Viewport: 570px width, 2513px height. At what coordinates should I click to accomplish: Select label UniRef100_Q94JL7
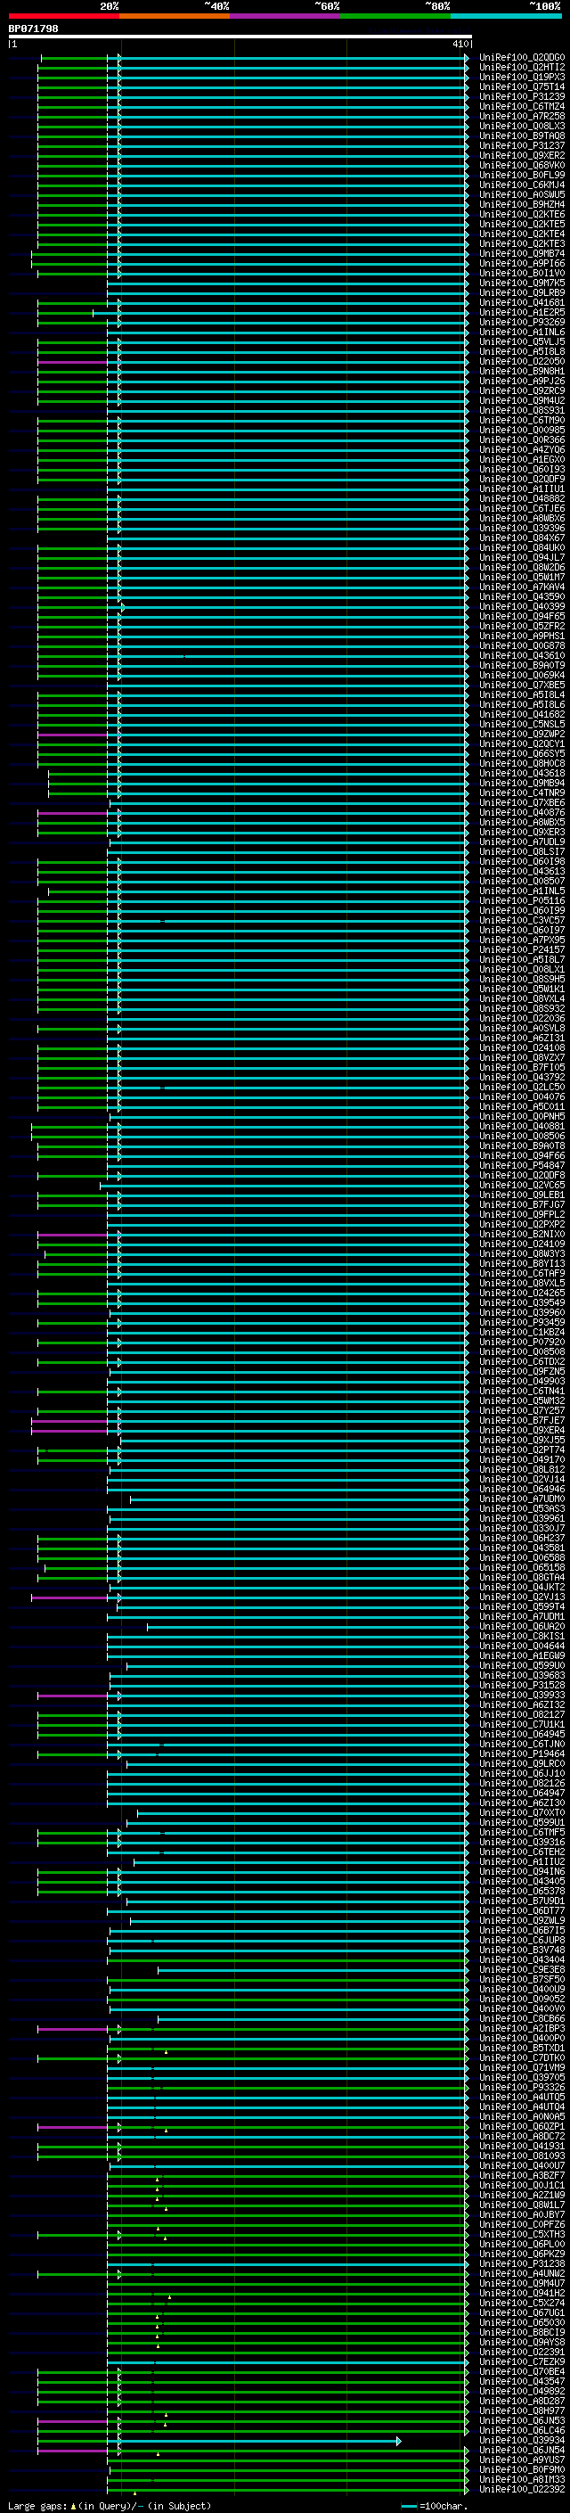[522, 557]
